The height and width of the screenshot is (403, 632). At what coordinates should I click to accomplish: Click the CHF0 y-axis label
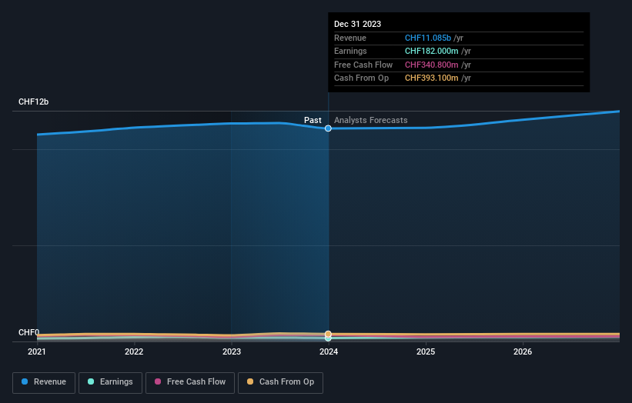click(28, 332)
